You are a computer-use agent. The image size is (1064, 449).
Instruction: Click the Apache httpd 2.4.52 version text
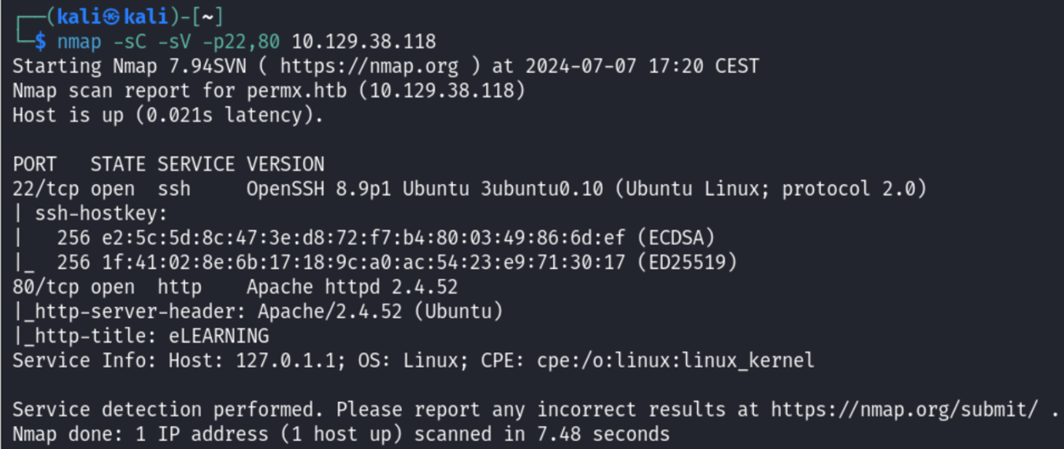352,287
